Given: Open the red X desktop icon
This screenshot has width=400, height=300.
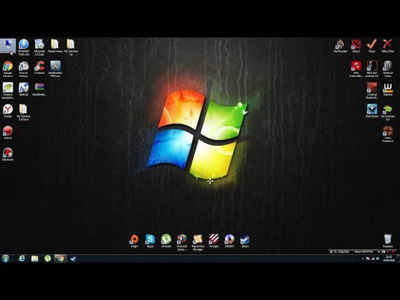Looking at the screenshot, I should click(387, 46).
